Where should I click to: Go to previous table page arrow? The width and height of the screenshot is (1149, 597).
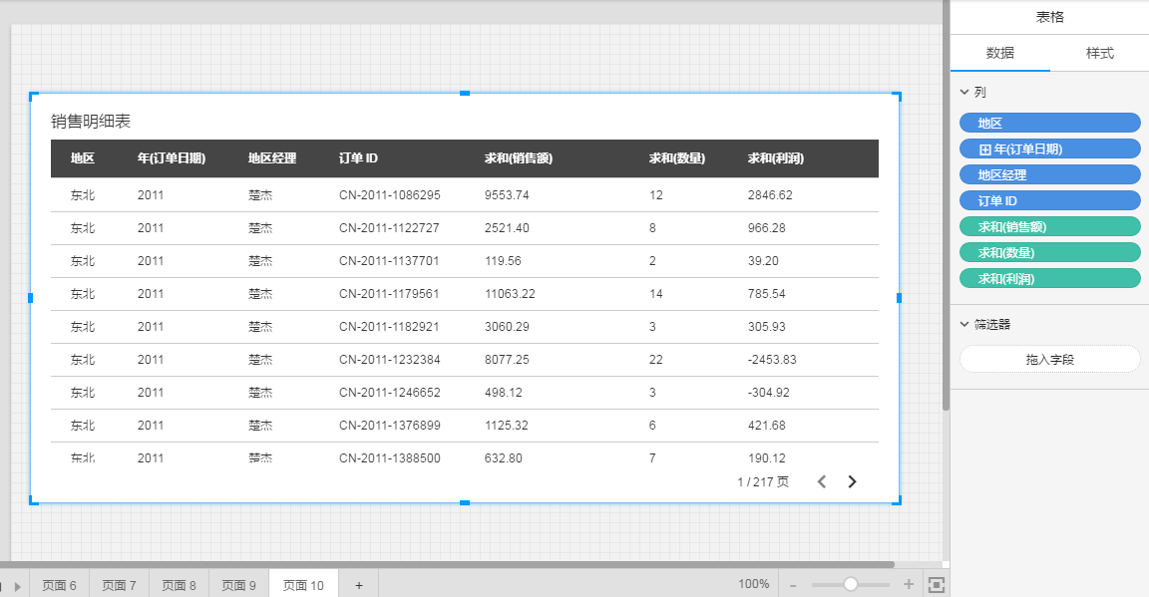coord(822,482)
